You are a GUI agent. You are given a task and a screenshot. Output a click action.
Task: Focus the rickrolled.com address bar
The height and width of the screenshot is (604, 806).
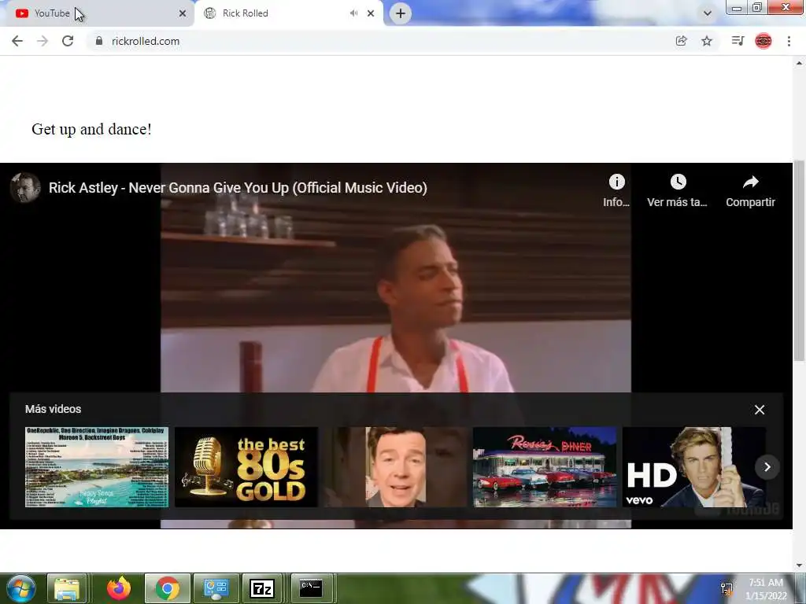tap(380, 41)
